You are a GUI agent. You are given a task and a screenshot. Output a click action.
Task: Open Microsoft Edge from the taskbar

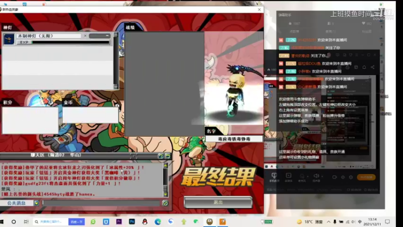(158, 221)
